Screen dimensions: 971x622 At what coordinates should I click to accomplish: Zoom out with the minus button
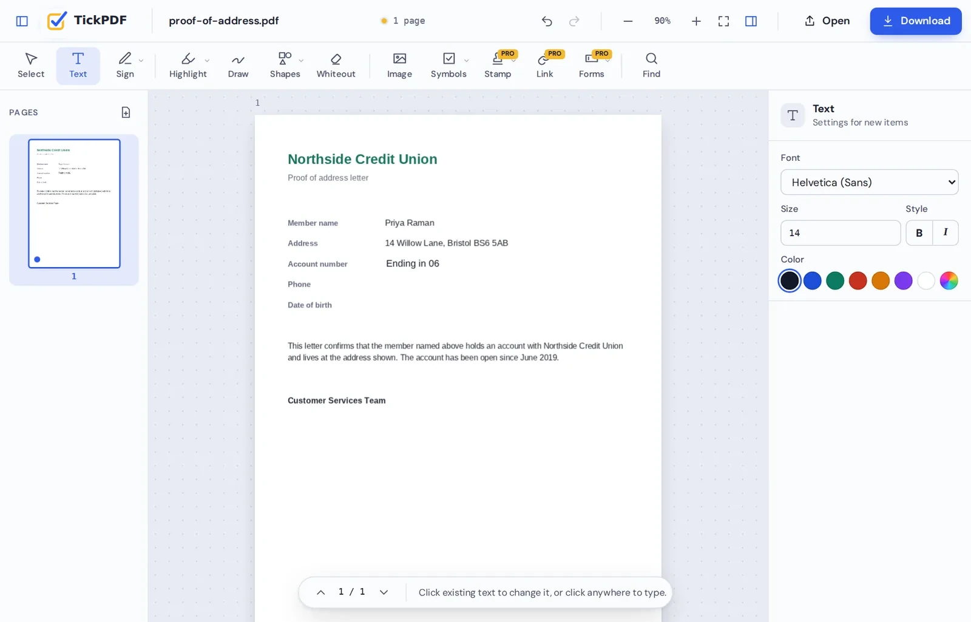(628, 21)
